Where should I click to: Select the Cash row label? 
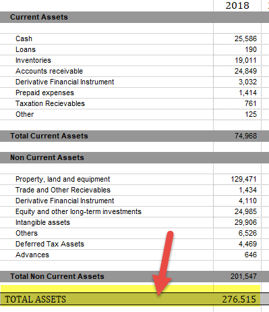click(x=24, y=38)
